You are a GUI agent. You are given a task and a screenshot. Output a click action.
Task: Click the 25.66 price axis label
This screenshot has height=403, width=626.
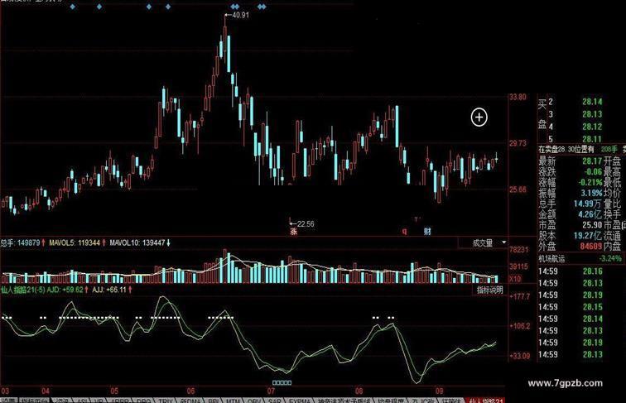pos(518,190)
